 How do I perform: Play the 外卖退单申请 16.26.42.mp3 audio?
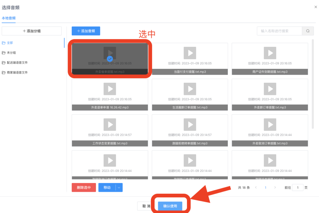110,89
